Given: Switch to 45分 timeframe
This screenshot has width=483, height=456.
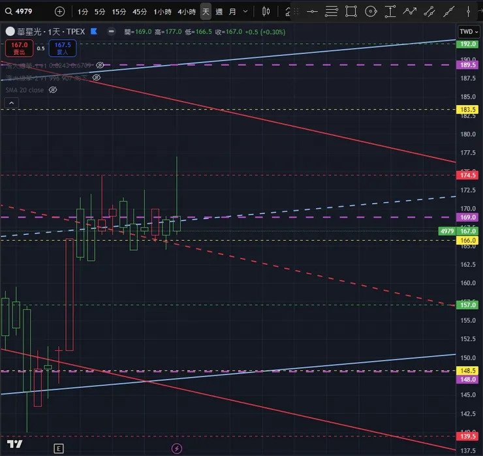Looking at the screenshot, I should coord(140,12).
